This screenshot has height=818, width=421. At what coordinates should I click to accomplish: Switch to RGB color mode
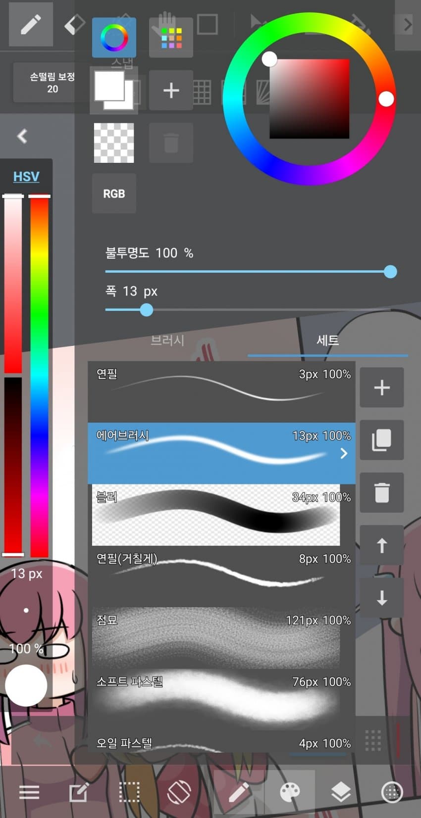tap(114, 193)
